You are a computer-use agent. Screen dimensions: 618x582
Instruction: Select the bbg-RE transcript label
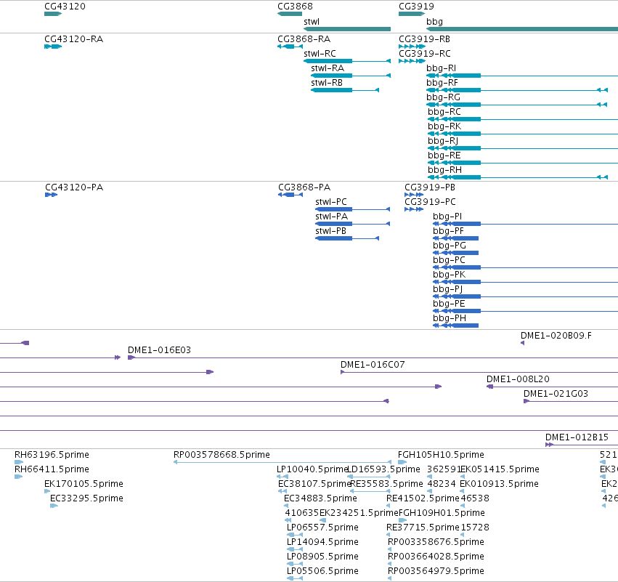pos(444,155)
